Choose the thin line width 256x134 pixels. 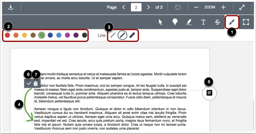[113, 35]
